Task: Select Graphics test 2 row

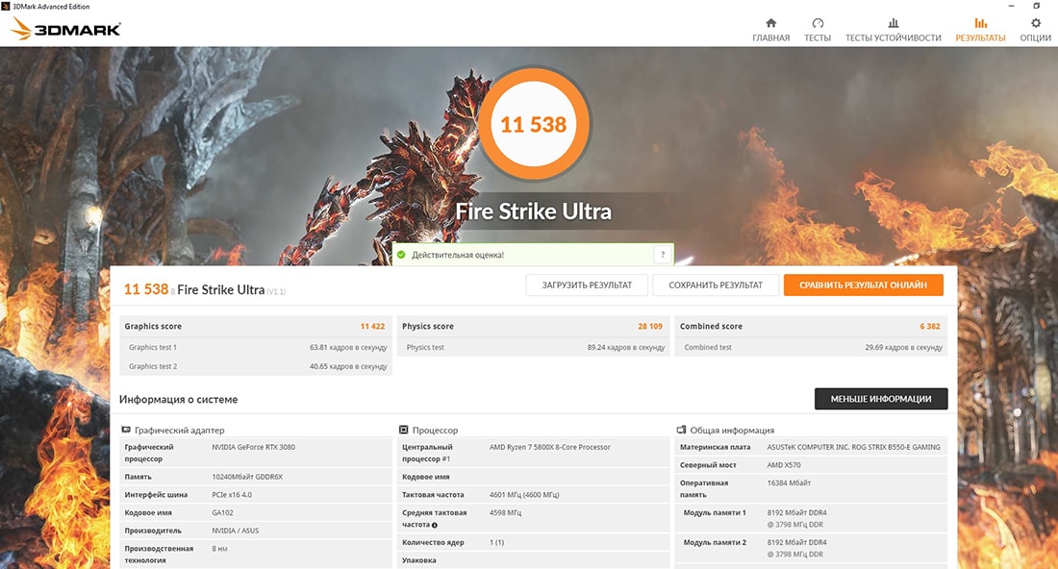Action: click(x=256, y=366)
